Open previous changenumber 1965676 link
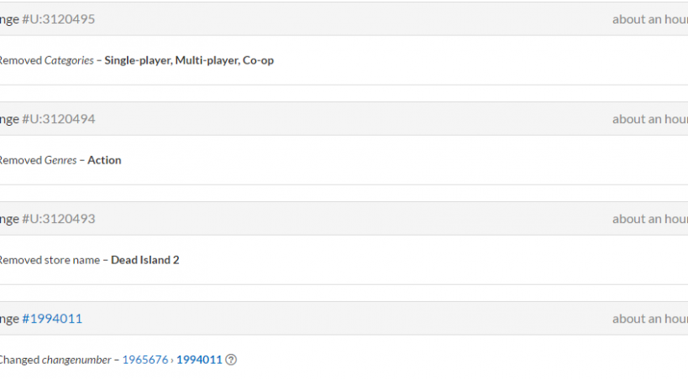This screenshot has height=379, width=688. tap(144, 360)
